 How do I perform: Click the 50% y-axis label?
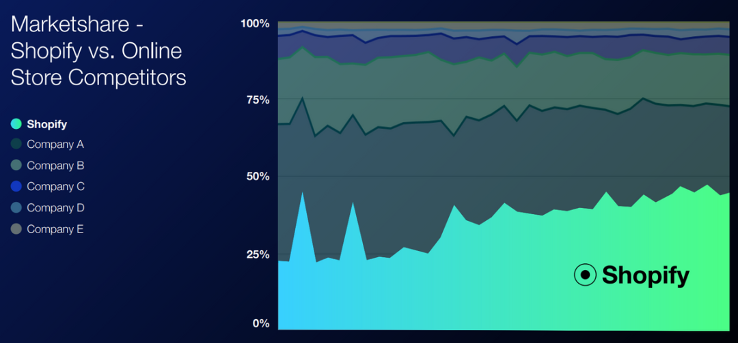(x=258, y=177)
